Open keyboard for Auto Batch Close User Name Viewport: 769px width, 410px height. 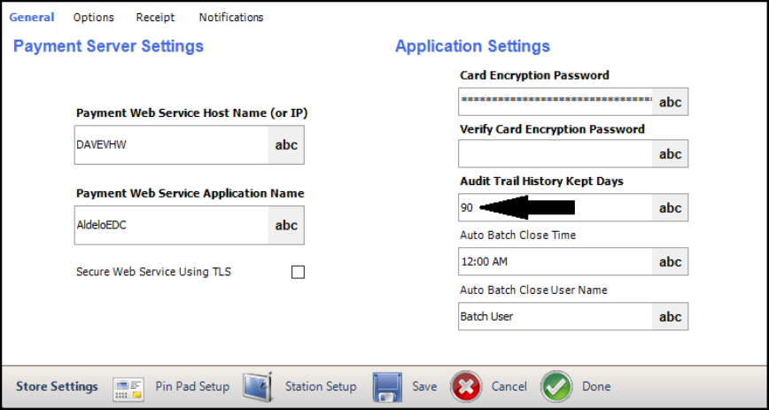tap(670, 316)
